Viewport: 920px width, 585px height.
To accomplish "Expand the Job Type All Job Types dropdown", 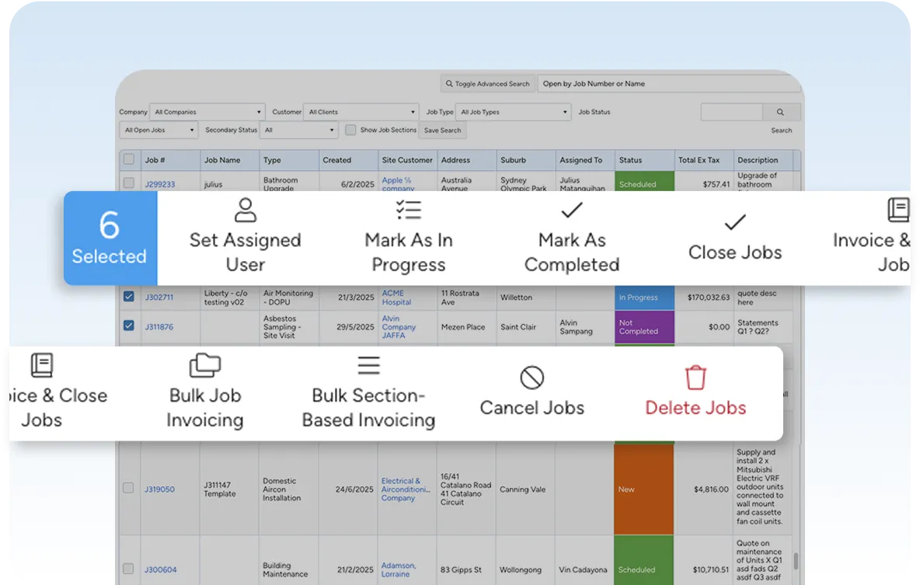I will tap(514, 112).
